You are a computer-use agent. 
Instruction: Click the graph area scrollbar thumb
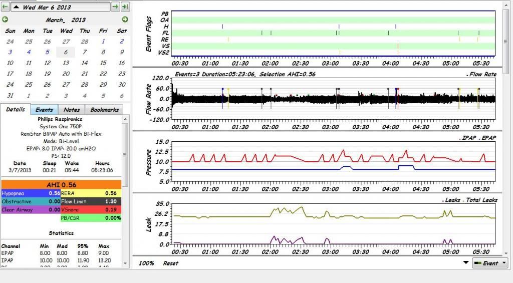point(506,42)
